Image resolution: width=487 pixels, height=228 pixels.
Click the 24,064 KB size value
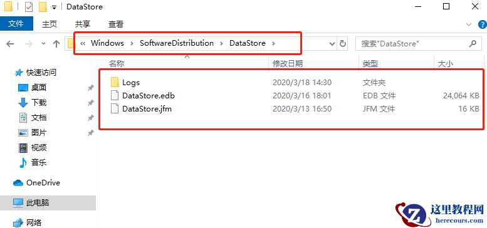click(461, 96)
